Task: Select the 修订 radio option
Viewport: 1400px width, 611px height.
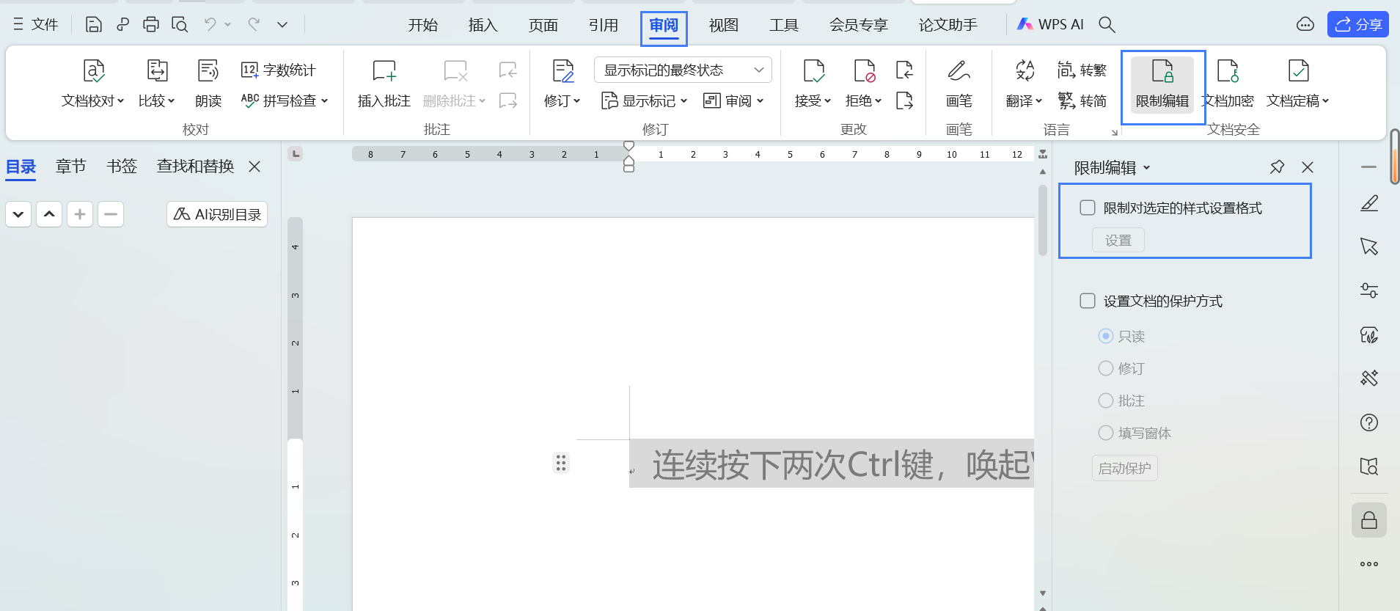Action: 1106,368
